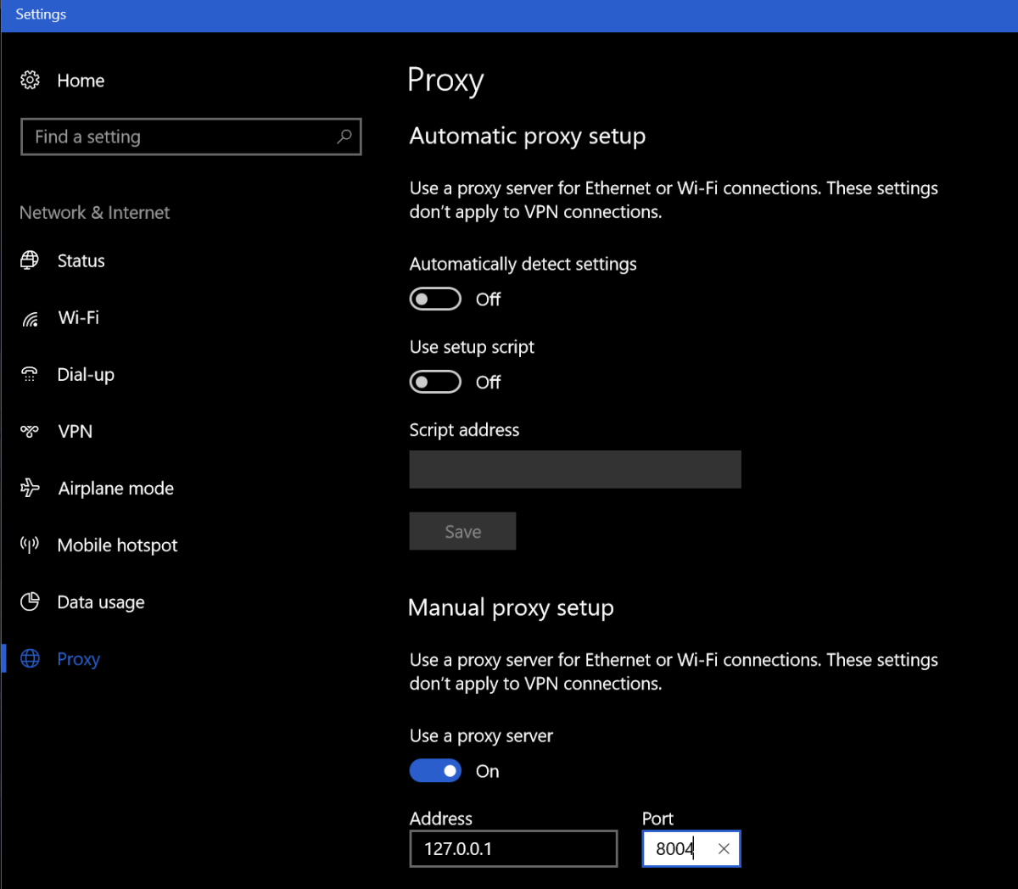Open Mobile hotspot via its icon
The image size is (1018, 889).
pos(30,545)
